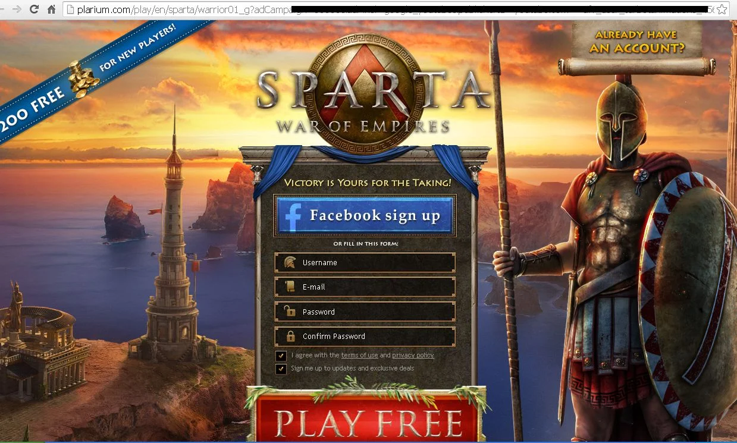Image resolution: width=737 pixels, height=443 pixels.
Task: Click the plarium.com address bar URL
Action: pyautogui.click(x=390, y=10)
